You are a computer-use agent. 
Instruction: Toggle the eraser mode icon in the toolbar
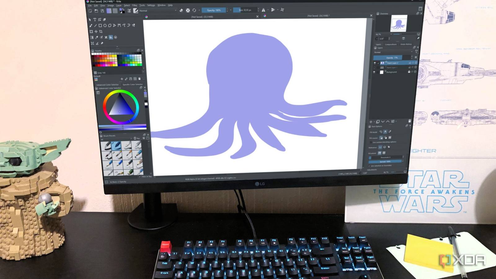pyautogui.click(x=181, y=10)
